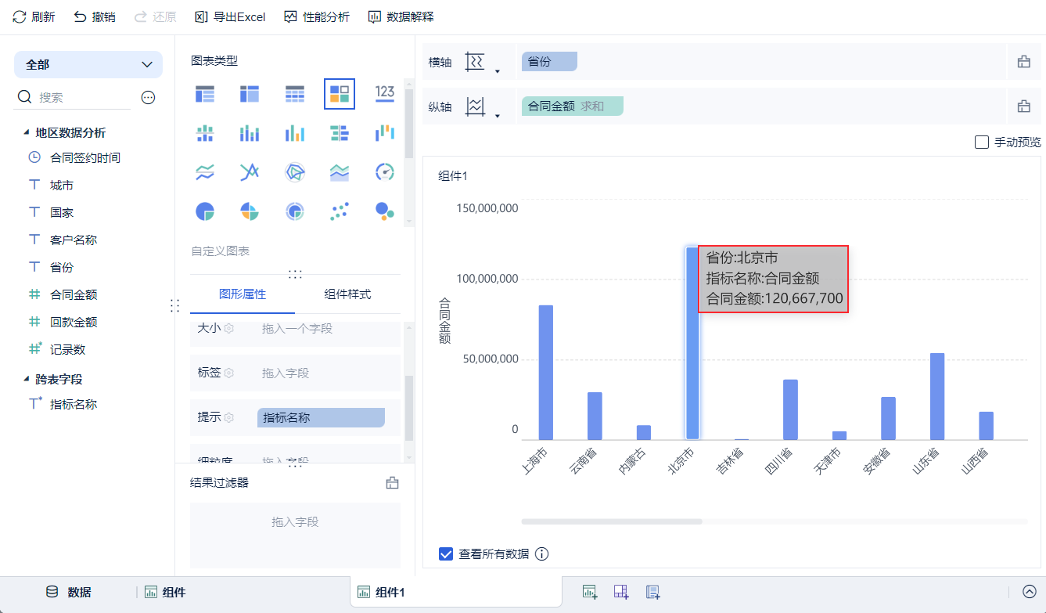Image resolution: width=1046 pixels, height=613 pixels.
Task: Open the 全部 dropdown
Action: click(x=88, y=65)
